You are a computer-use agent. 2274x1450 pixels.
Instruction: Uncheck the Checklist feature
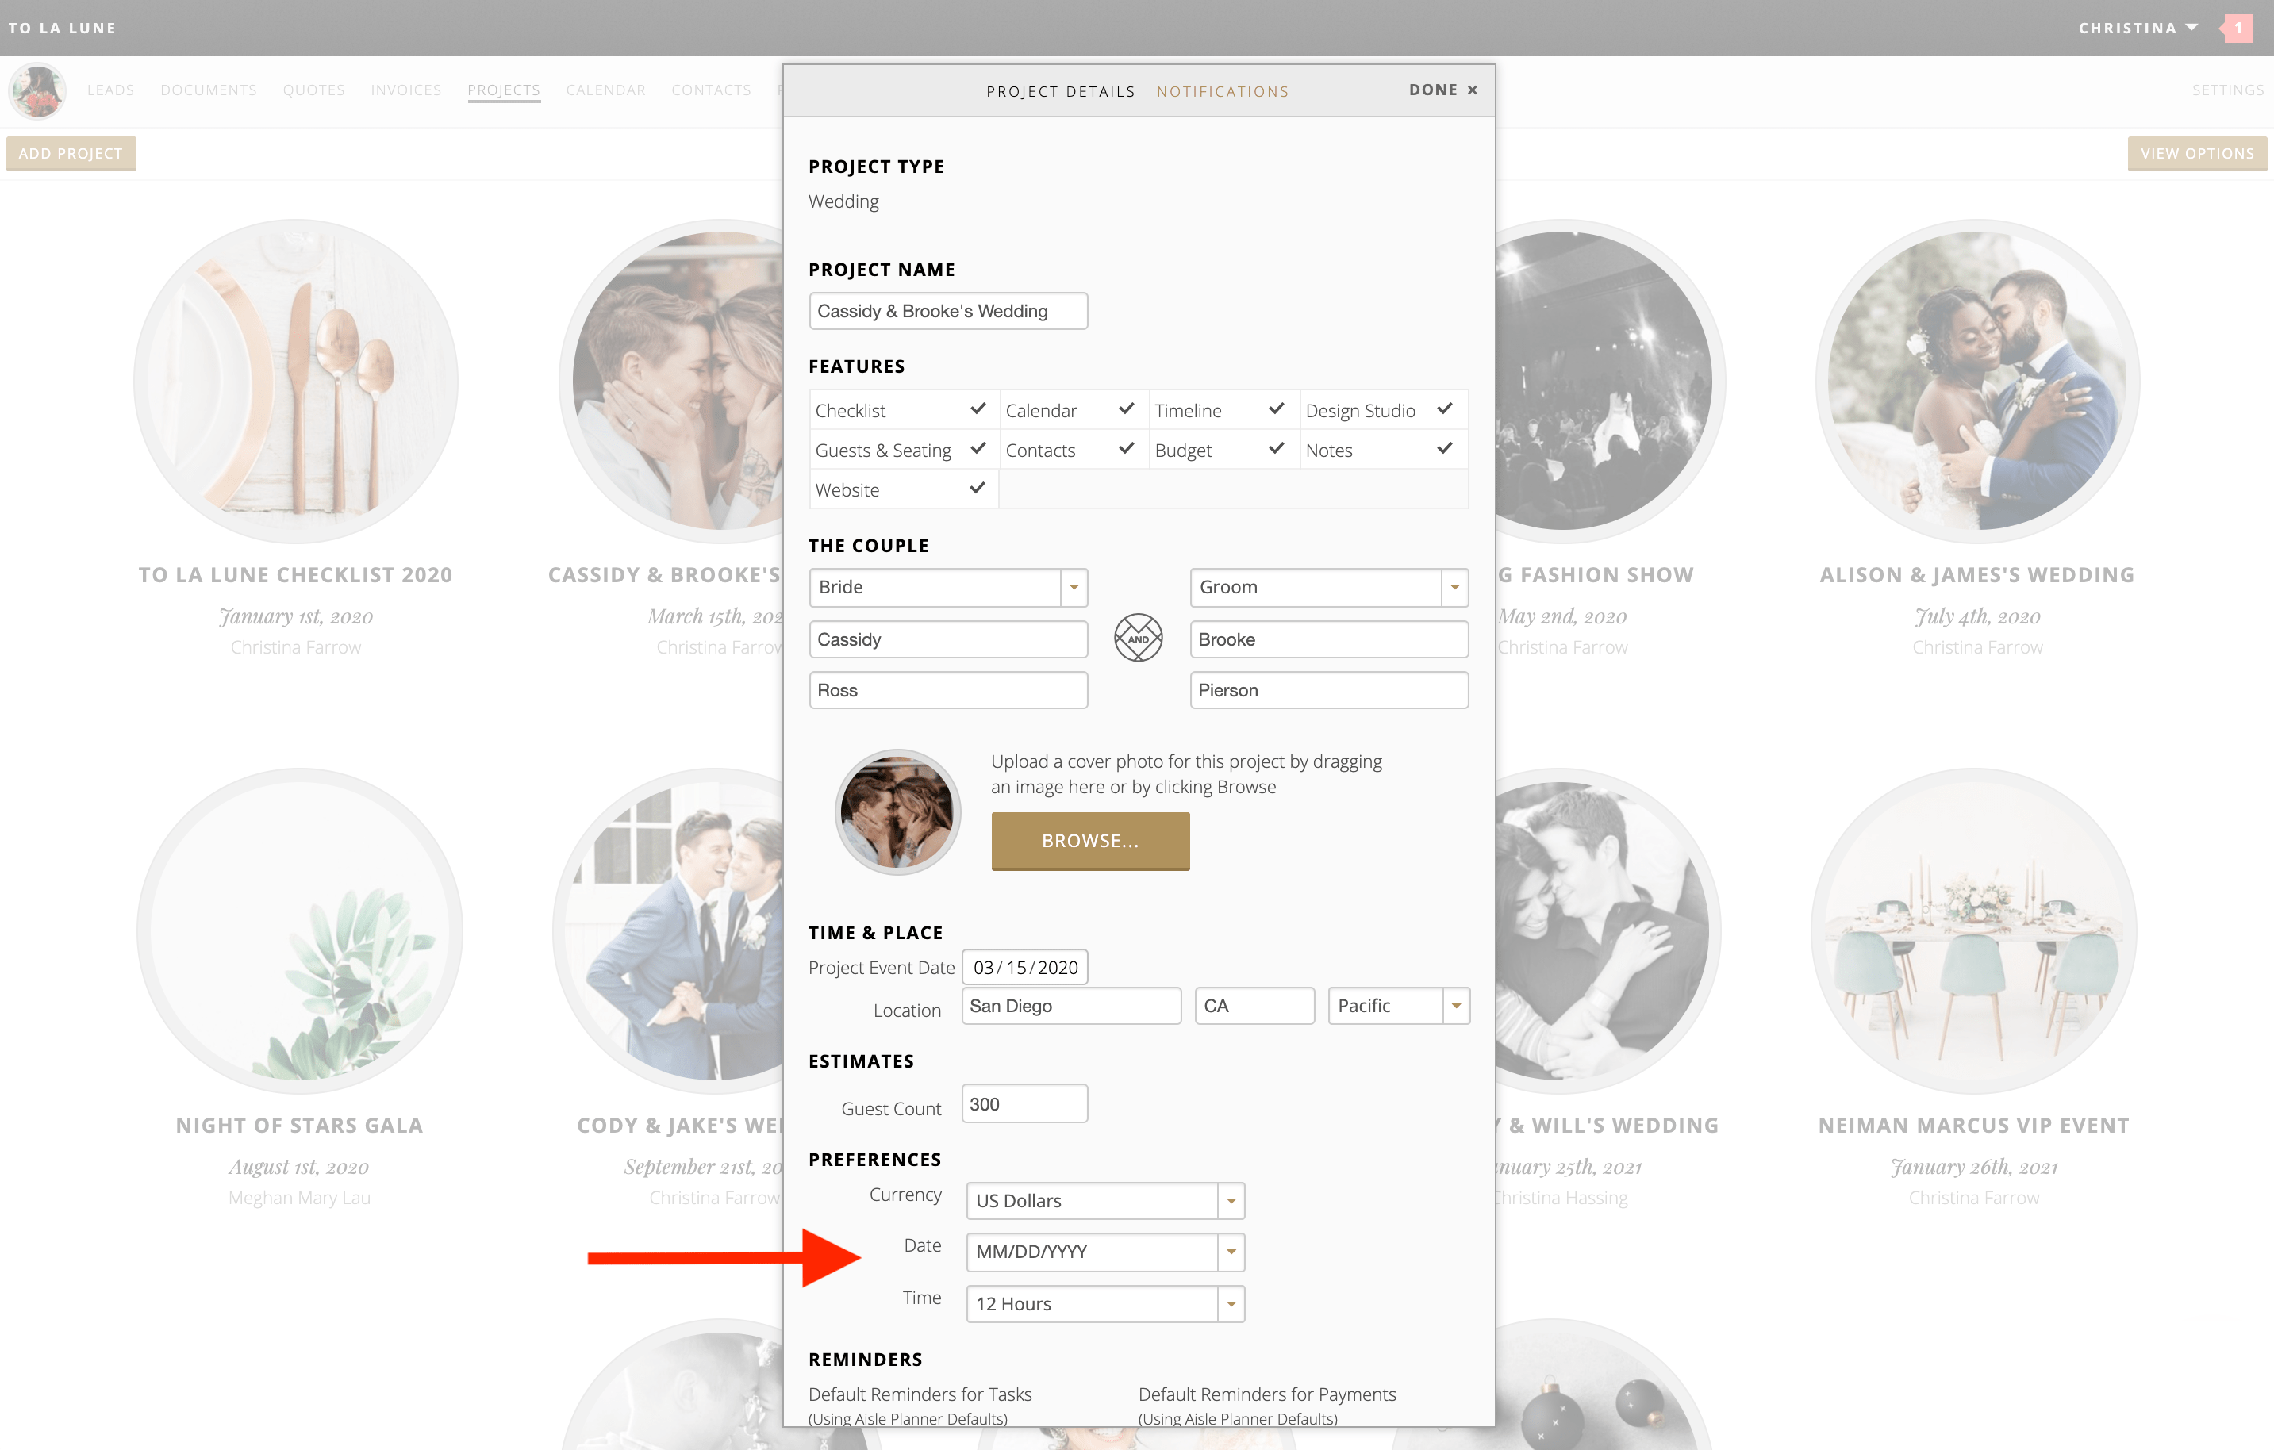coord(978,410)
